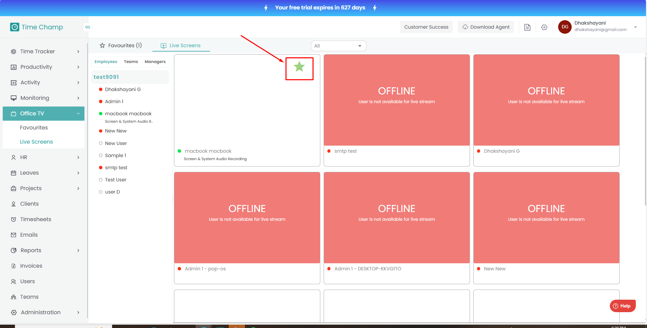Click the Office TV icon
Viewport: 647px width, 328px height.
pyautogui.click(x=14, y=114)
